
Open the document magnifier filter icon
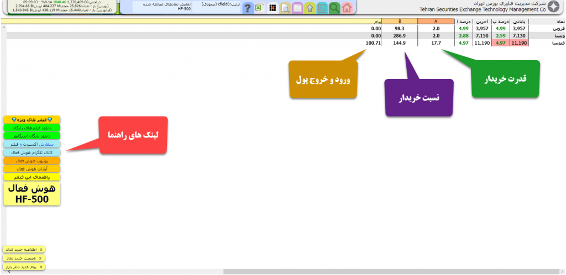[x=285, y=8]
